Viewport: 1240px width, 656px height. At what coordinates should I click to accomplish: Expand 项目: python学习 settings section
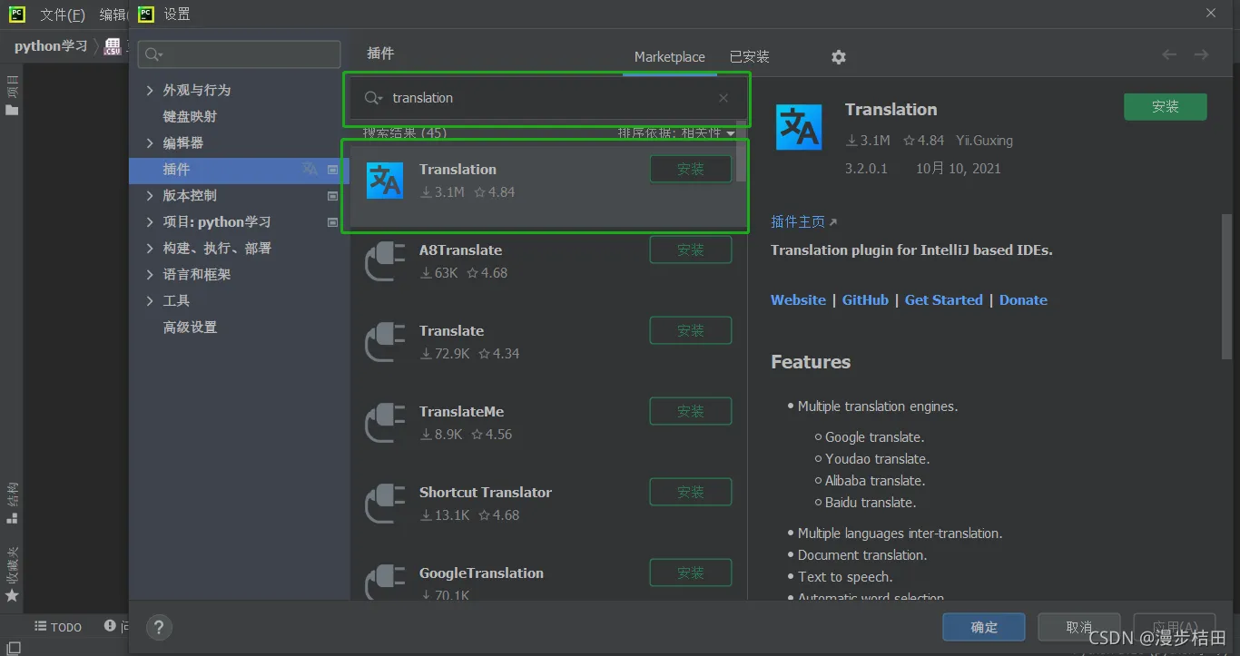click(150, 222)
